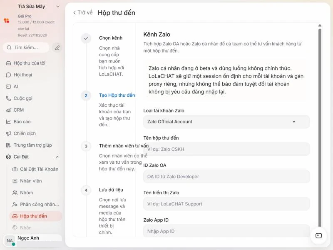Click the completed checkmark for Chọn kênh step

(86, 38)
